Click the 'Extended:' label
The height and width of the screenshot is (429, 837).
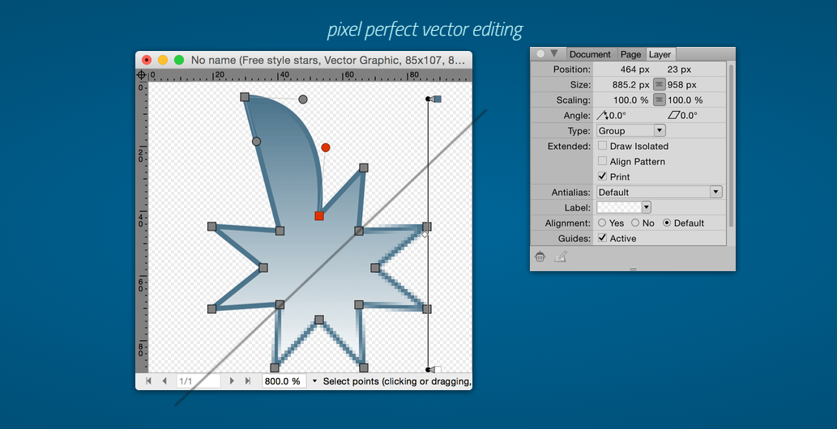[x=569, y=146]
